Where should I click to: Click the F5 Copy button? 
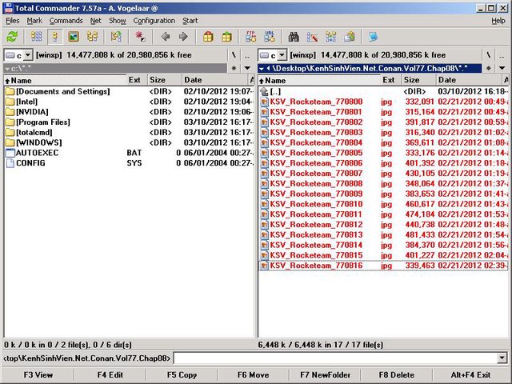182,375
